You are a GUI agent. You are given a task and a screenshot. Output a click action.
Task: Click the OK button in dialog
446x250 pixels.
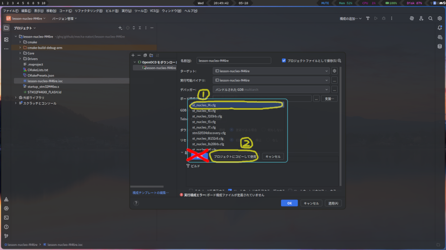289,203
